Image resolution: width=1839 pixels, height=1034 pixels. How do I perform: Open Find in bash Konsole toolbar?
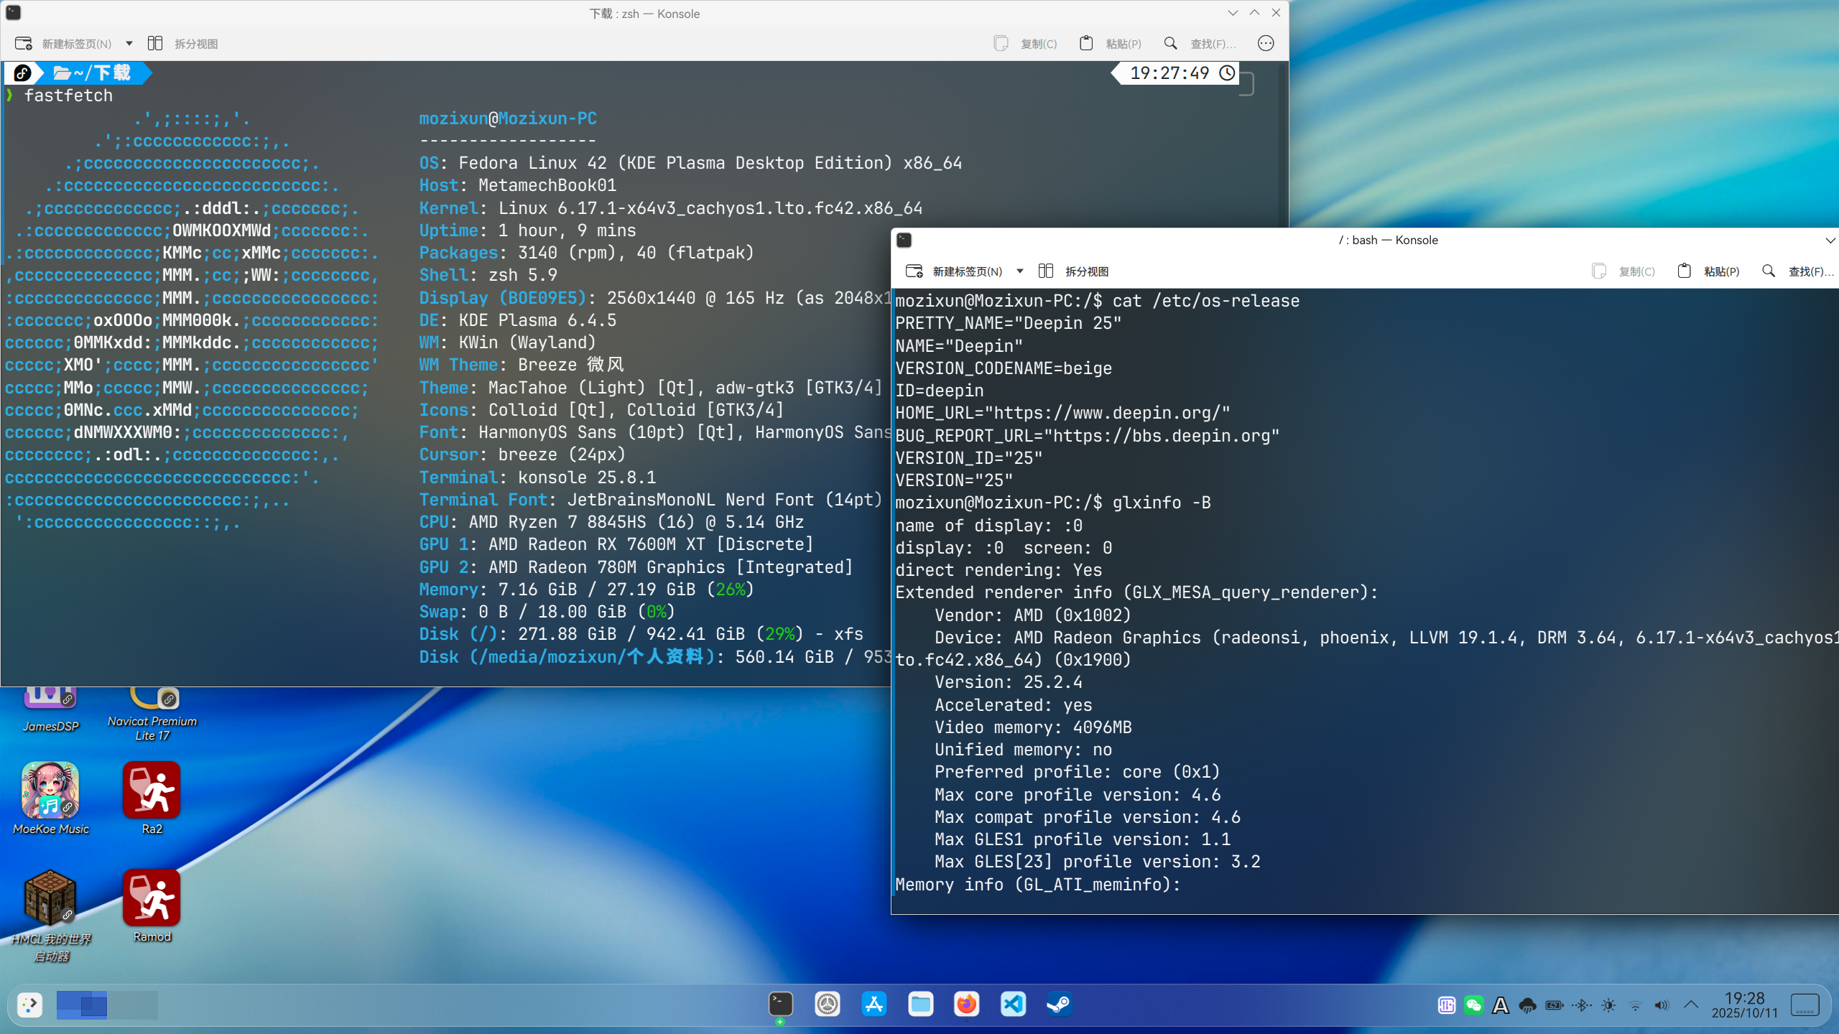pyautogui.click(x=1797, y=271)
